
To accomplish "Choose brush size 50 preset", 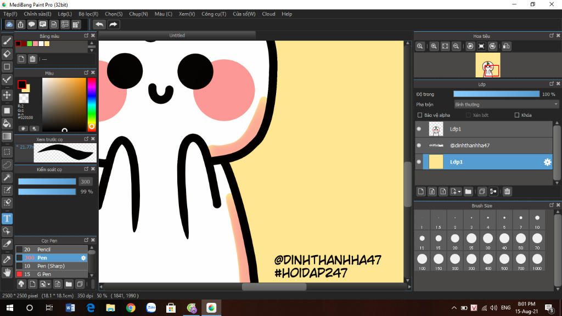I will tap(520, 239).
